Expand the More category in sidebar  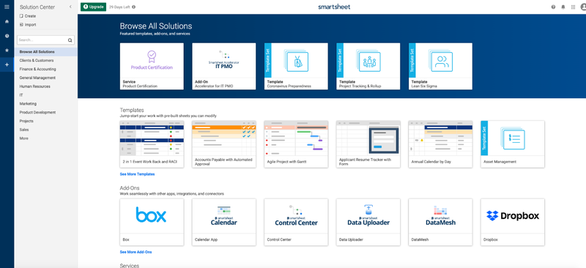[24, 138]
